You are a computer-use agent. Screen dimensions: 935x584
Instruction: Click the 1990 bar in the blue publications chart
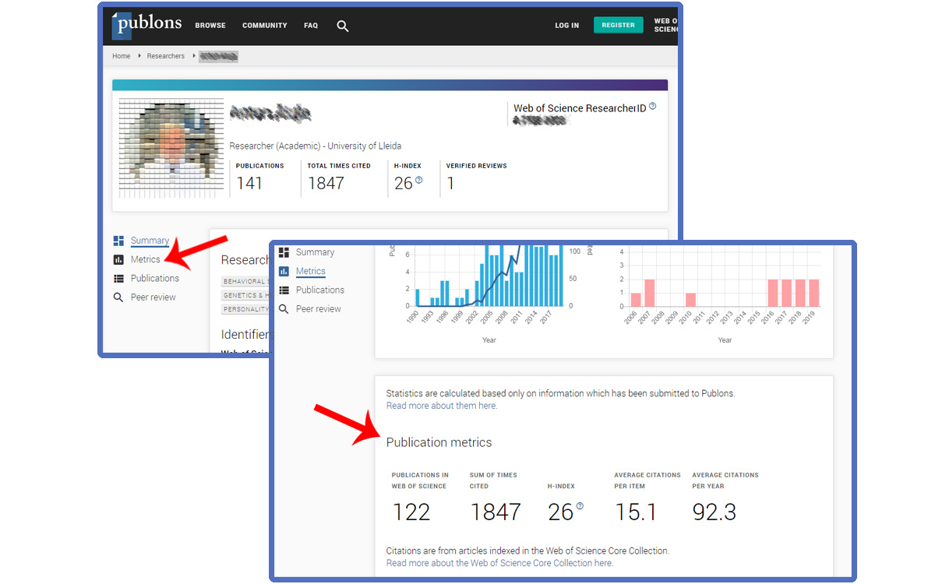(418, 297)
